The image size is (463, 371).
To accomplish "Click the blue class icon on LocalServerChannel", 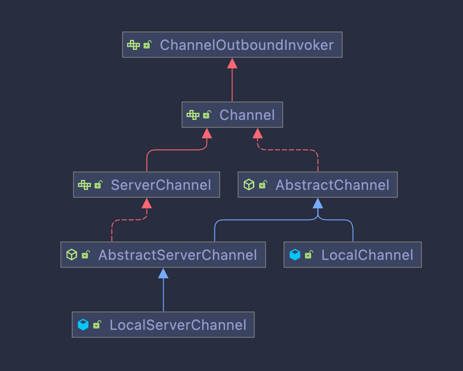I will pos(83,325).
